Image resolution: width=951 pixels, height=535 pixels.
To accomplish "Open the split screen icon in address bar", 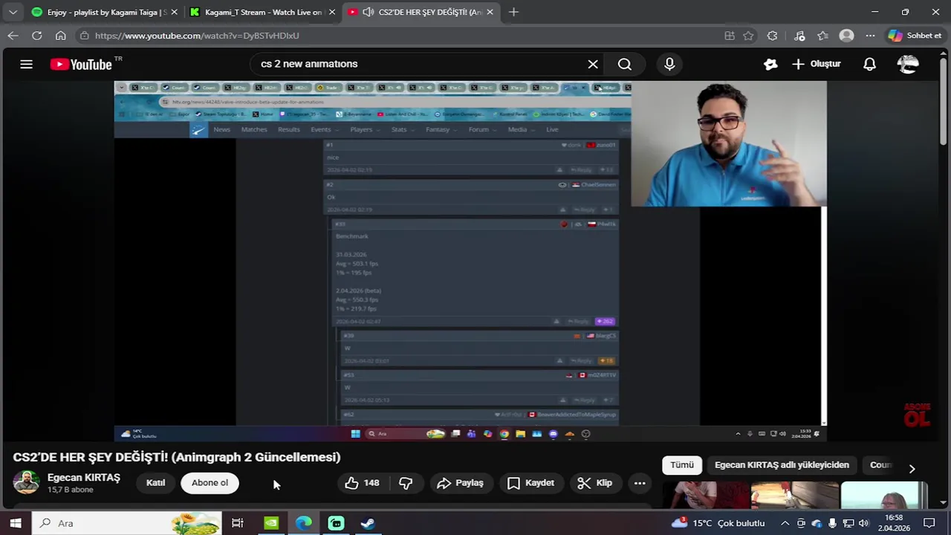I will pyautogui.click(x=730, y=36).
